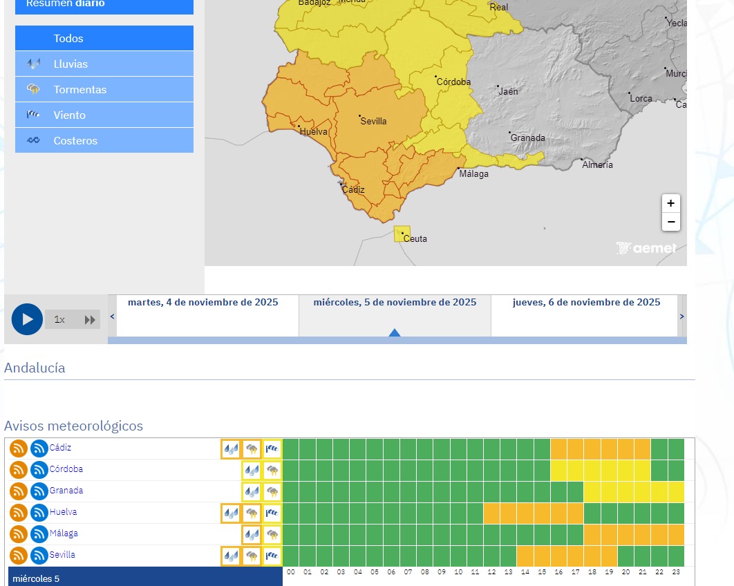
Task: Zoom in on the map
Action: tap(670, 203)
